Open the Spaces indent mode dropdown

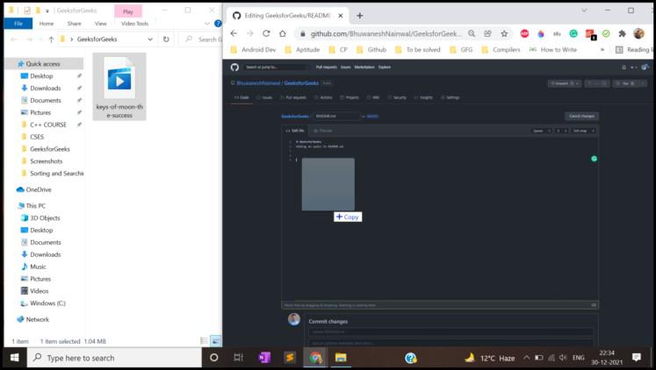tap(541, 131)
